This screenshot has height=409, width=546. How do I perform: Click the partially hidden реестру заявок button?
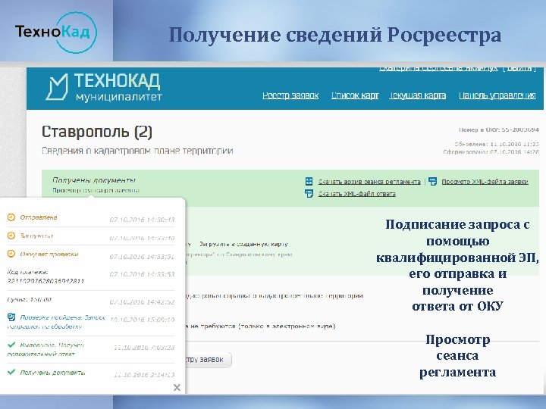(209, 360)
